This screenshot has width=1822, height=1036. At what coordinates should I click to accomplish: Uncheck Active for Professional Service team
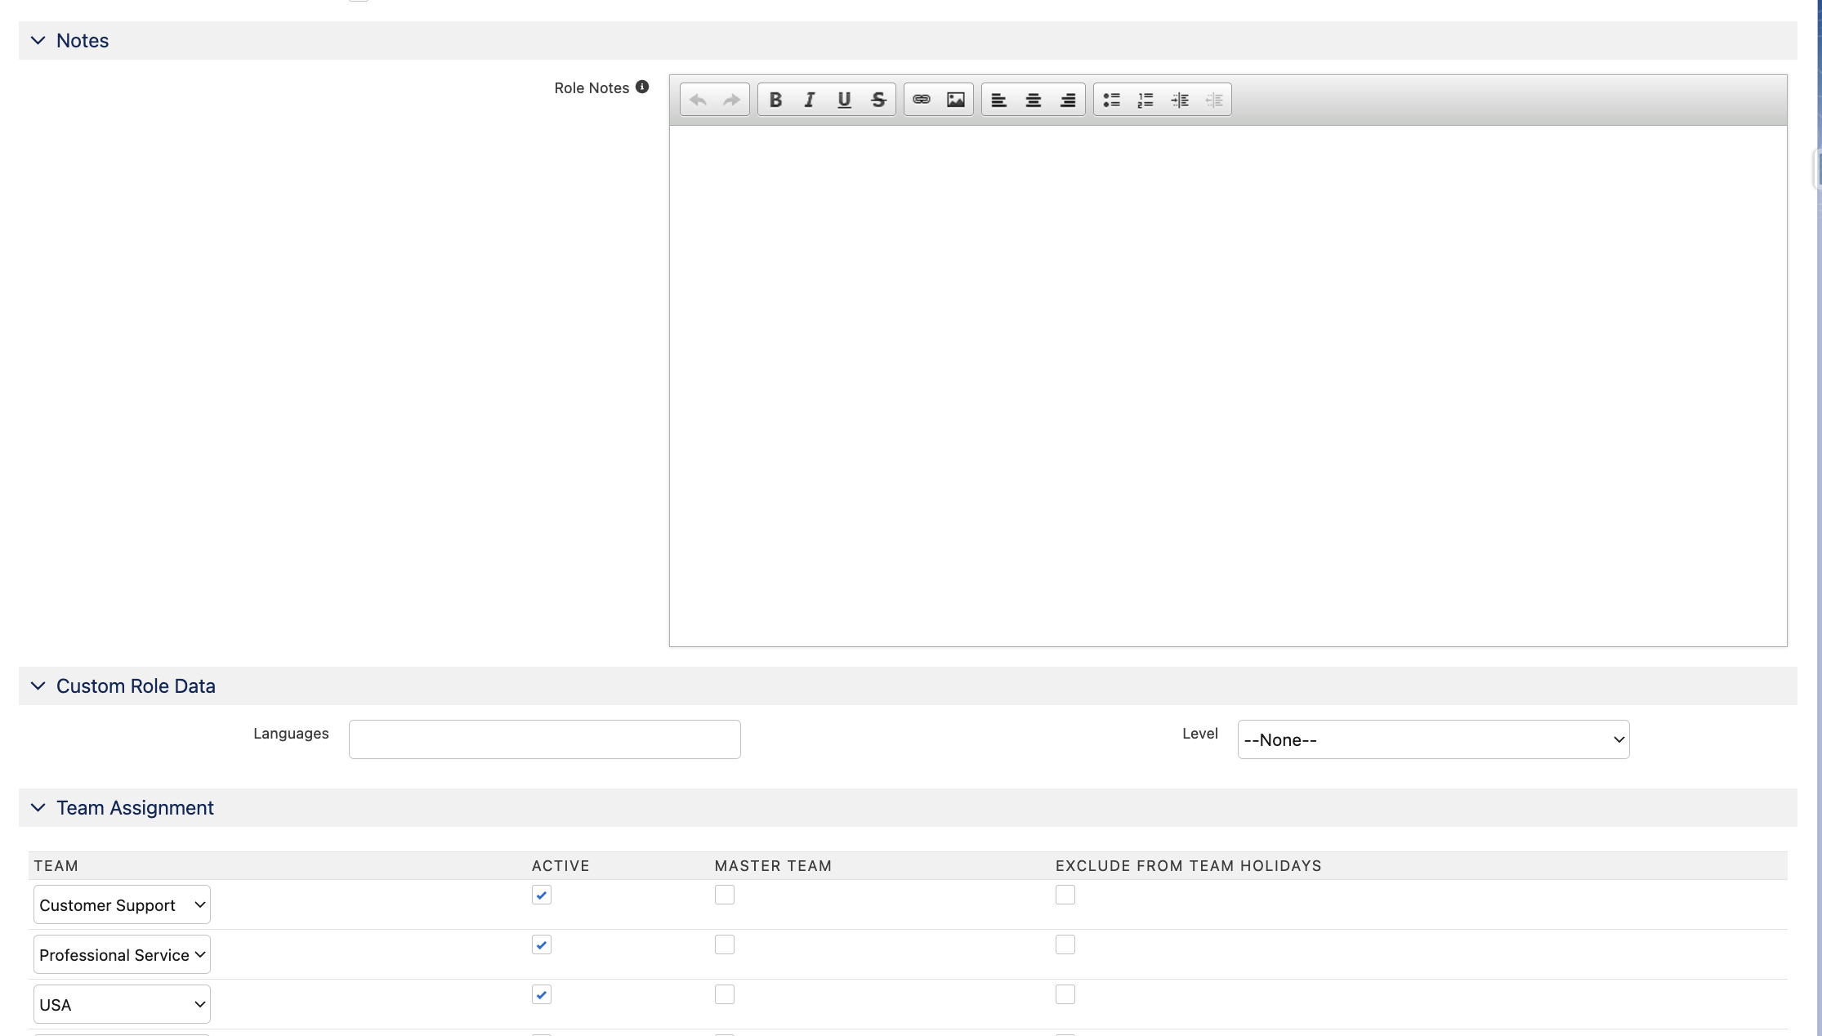(542, 944)
